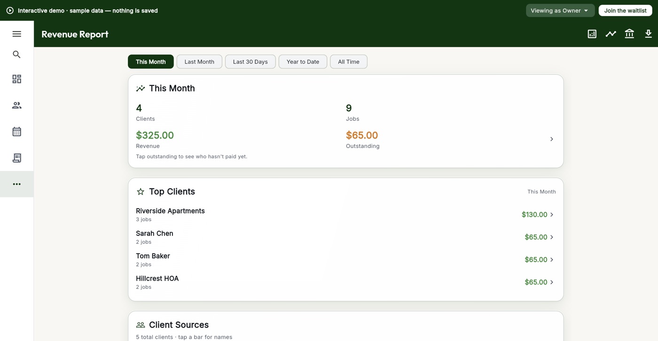This screenshot has width=658, height=341.
Task: Expand the Hillcrest HOA row chevron
Action: point(551,282)
